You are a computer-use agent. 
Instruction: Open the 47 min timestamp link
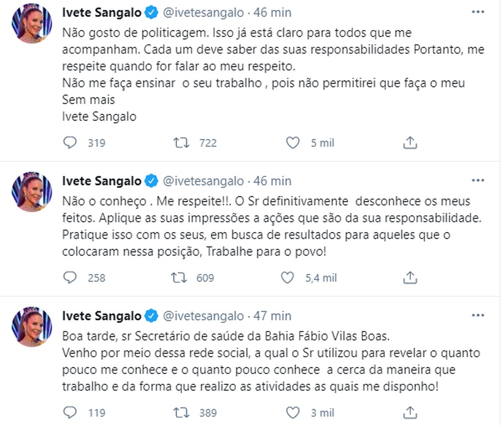click(x=272, y=316)
